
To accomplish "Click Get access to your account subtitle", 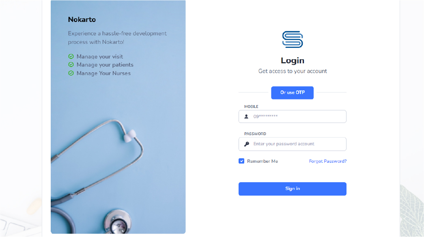I will [x=292, y=71].
